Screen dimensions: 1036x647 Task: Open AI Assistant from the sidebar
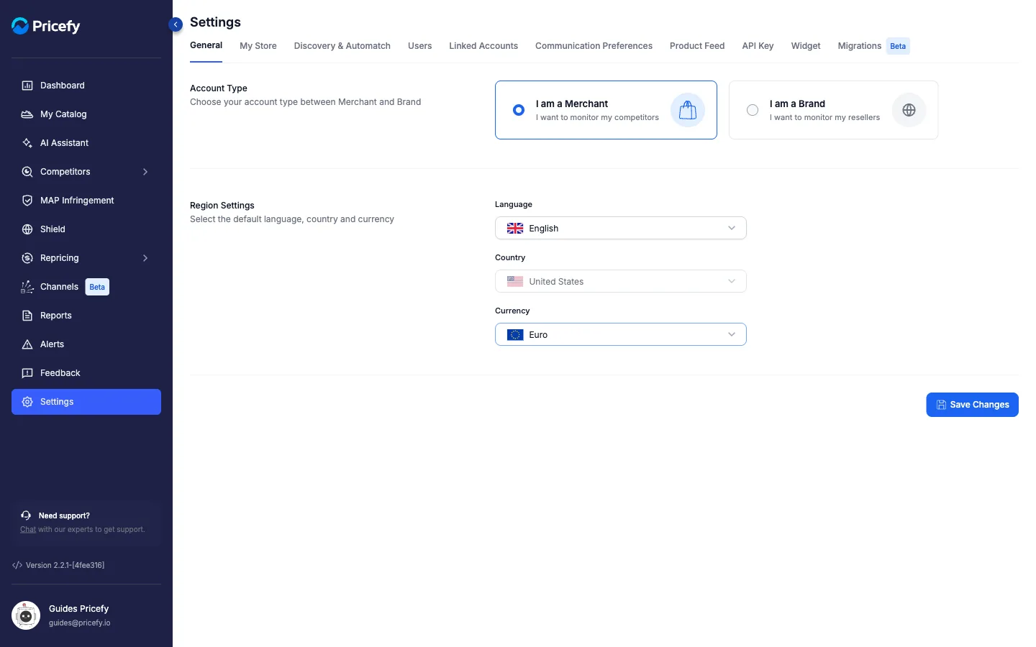pyautogui.click(x=86, y=143)
